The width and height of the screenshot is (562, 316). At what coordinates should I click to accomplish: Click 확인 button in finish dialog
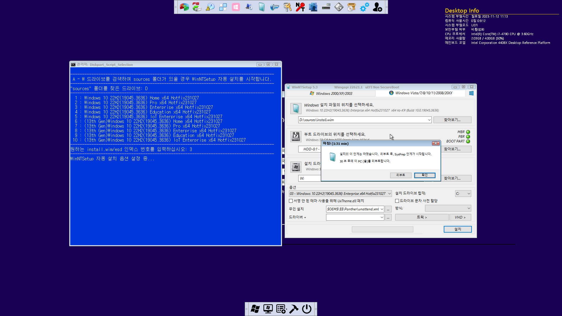(x=425, y=175)
